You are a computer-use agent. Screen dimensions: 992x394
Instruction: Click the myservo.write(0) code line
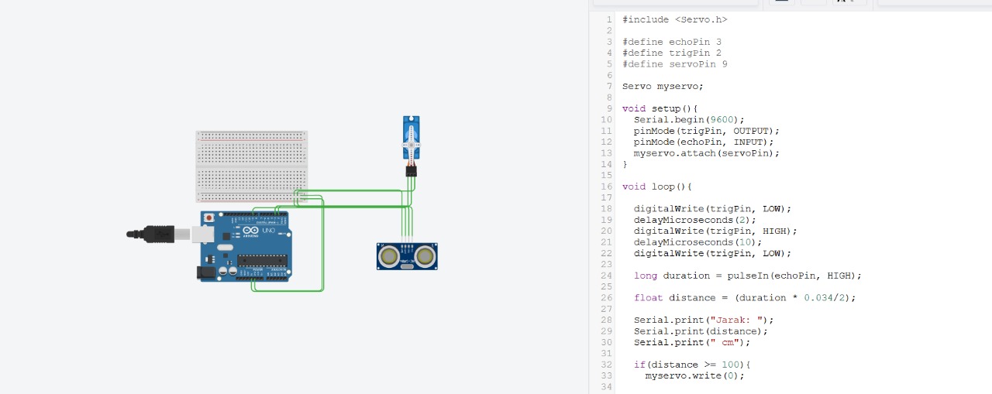coord(694,375)
